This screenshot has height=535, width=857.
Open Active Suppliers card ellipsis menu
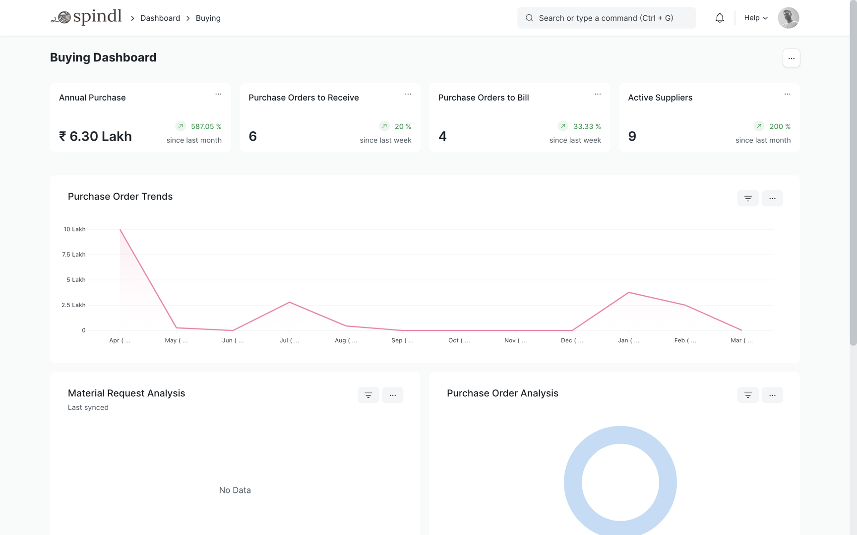coord(787,94)
